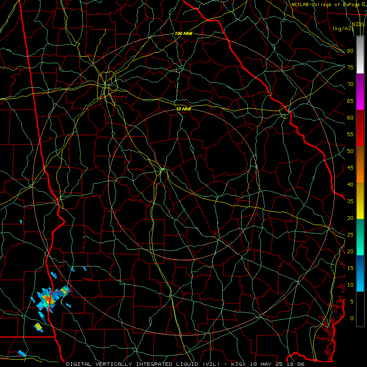Click the red segment of the color bar
Screen dimensions: 367x367
tap(360, 128)
